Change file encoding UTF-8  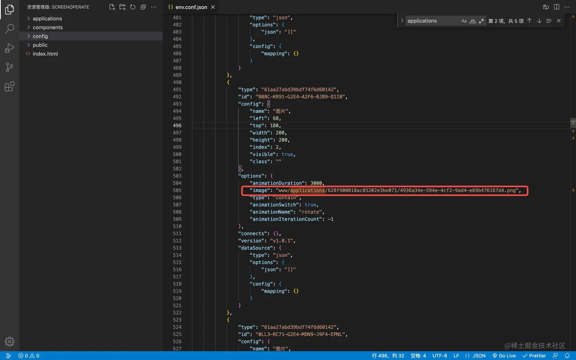440,355
